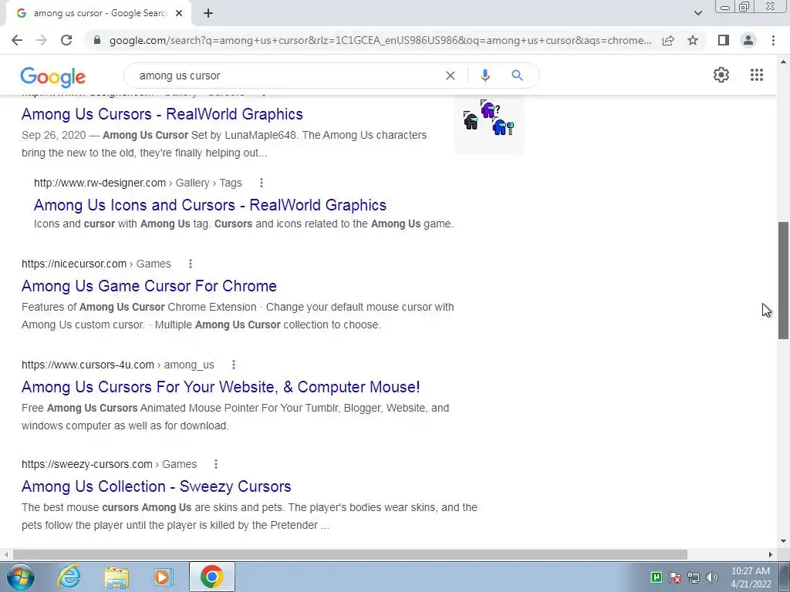Open options for rw-designer Gallery Tags result
The height and width of the screenshot is (592, 790).
coord(261,183)
